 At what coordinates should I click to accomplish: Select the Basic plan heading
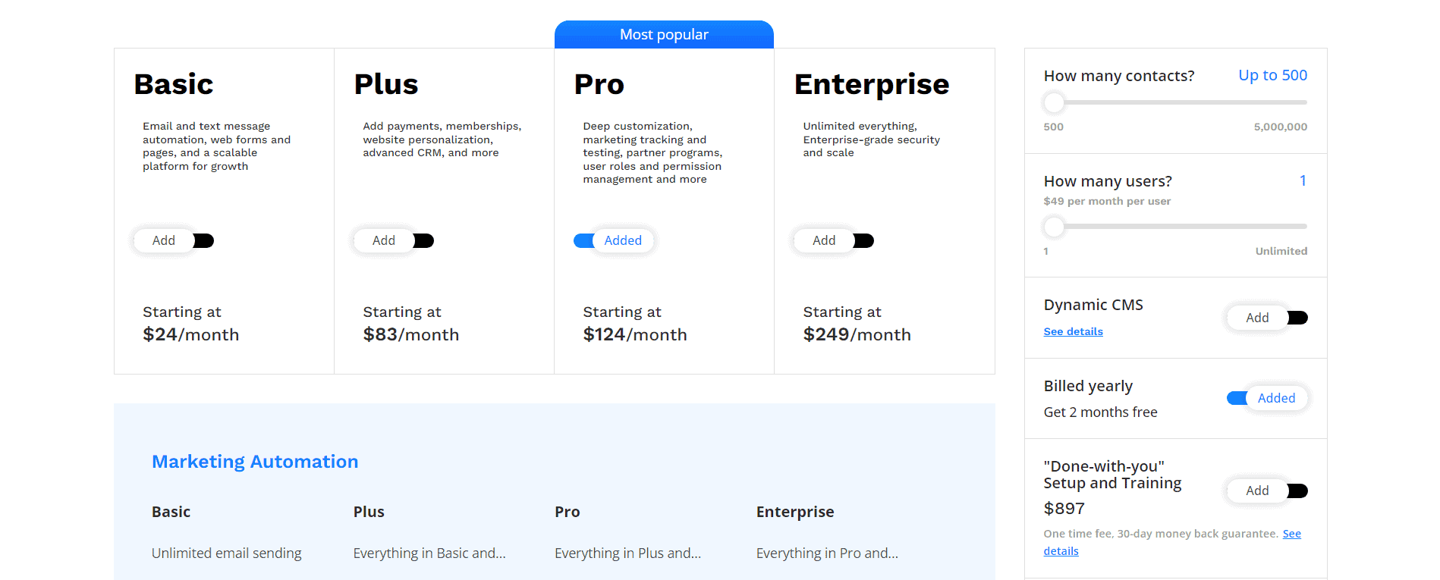174,84
